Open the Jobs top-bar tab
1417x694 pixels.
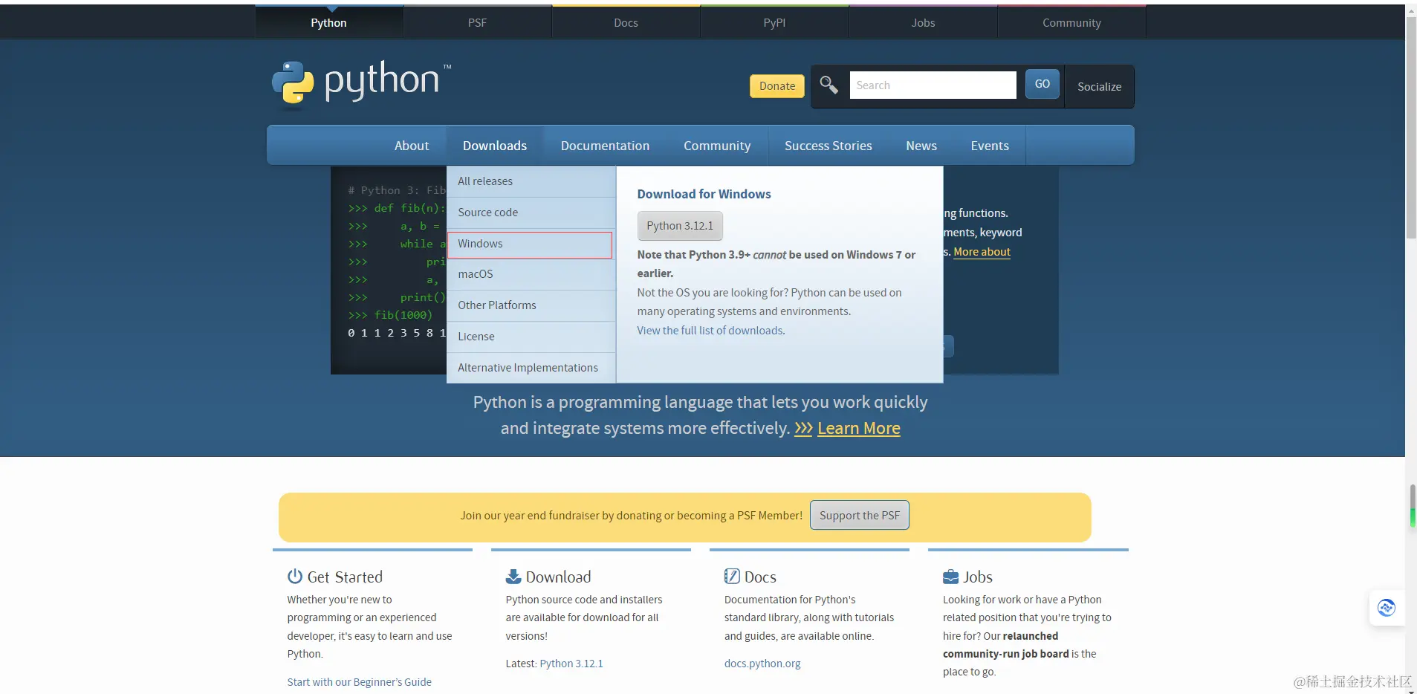[x=923, y=22]
